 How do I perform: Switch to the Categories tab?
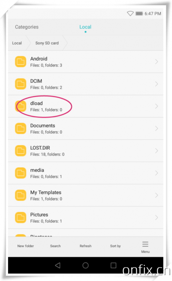(27, 27)
